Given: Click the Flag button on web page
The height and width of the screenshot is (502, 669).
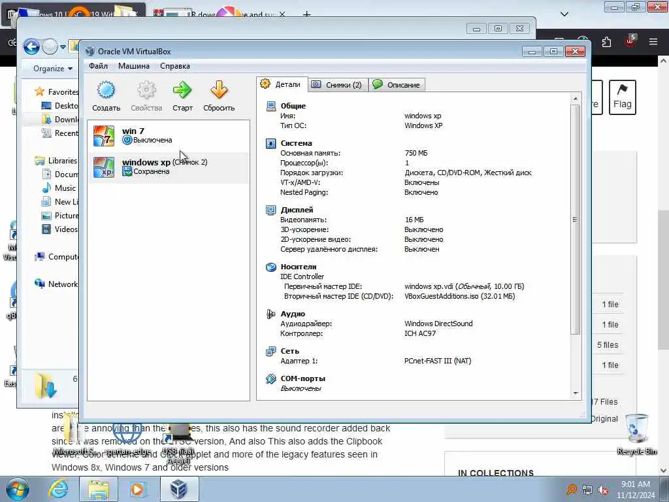Looking at the screenshot, I should tap(622, 97).
